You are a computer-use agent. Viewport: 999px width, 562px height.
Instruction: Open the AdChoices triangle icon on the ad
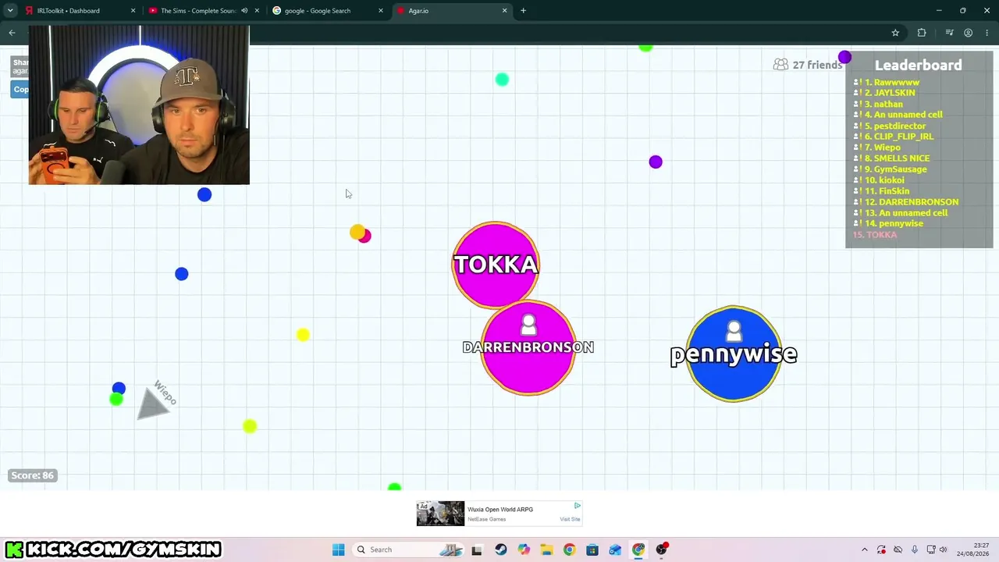tap(577, 506)
